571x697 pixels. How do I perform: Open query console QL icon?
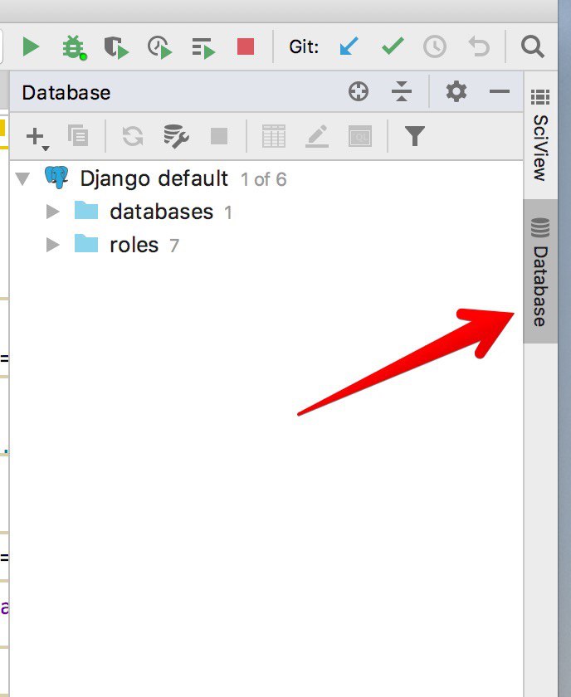(x=360, y=136)
